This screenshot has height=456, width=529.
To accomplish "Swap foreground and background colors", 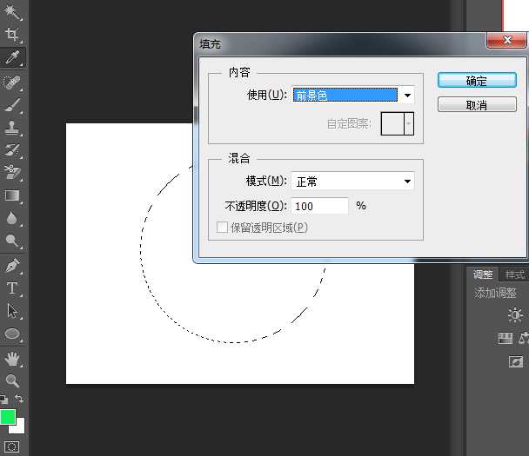I will click(19, 399).
